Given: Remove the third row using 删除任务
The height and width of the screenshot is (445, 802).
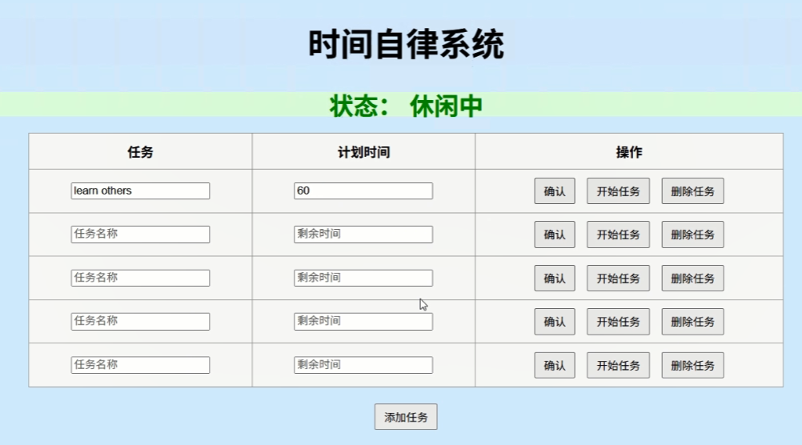Looking at the screenshot, I should 692,279.
